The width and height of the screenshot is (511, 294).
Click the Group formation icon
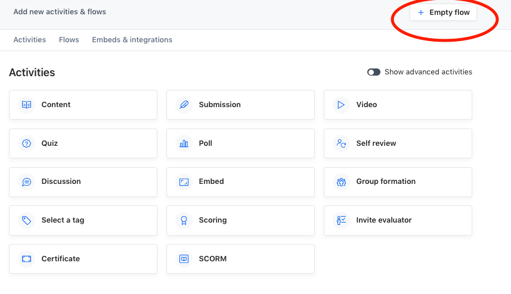coord(341,182)
